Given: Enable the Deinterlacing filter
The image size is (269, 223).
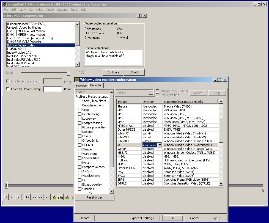Looking at the screenshot, I should click(x=80, y=114).
